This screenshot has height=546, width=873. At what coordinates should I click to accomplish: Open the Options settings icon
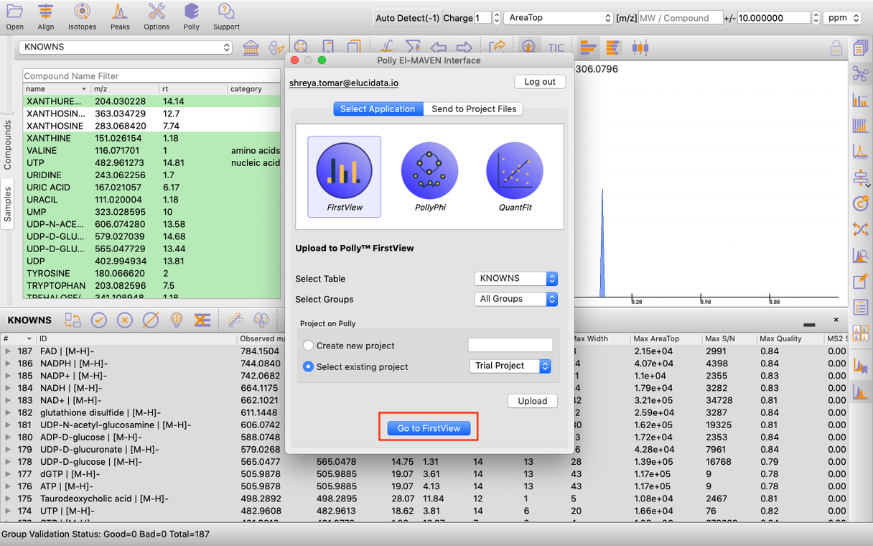click(157, 16)
